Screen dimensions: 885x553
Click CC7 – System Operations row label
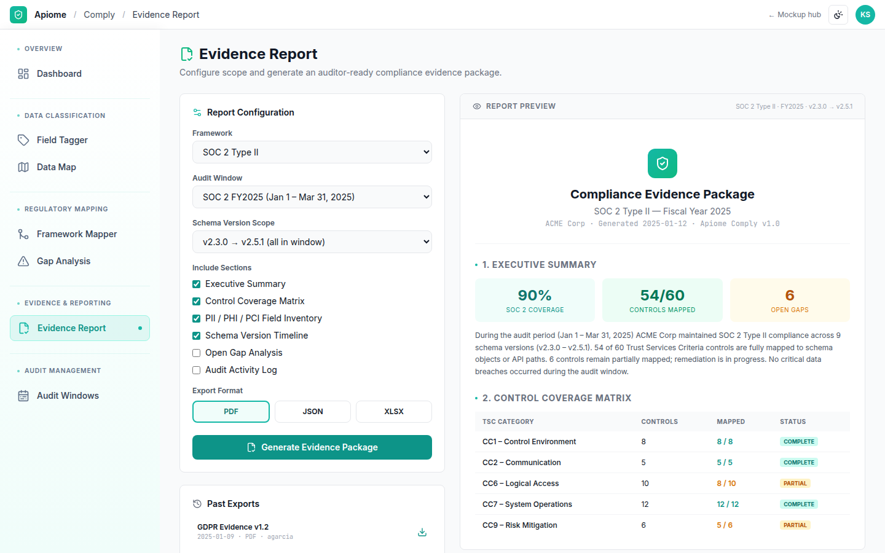click(527, 504)
